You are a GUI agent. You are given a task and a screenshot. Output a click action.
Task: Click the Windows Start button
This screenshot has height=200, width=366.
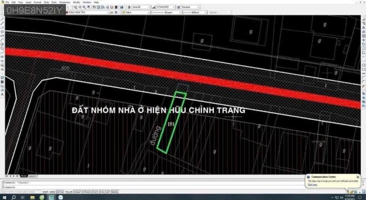click(3, 197)
